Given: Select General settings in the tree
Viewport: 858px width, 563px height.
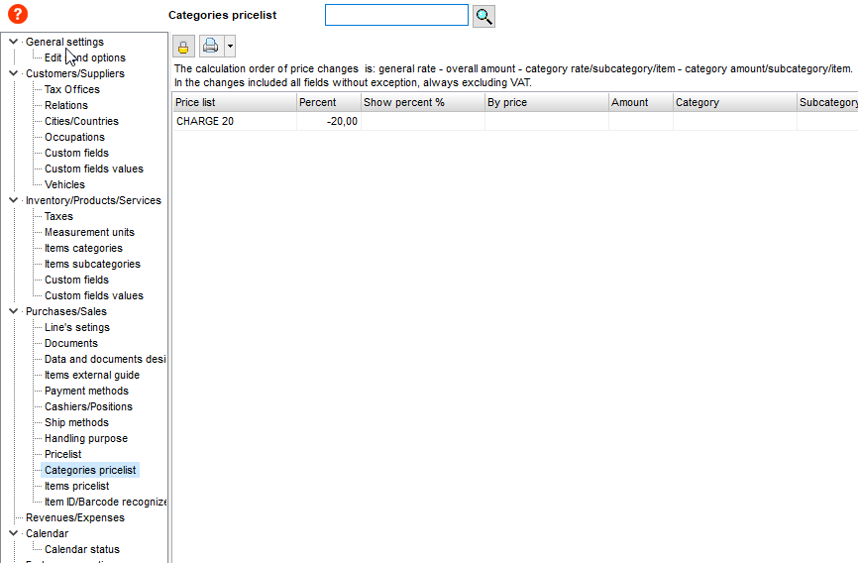Looking at the screenshot, I should click(64, 42).
